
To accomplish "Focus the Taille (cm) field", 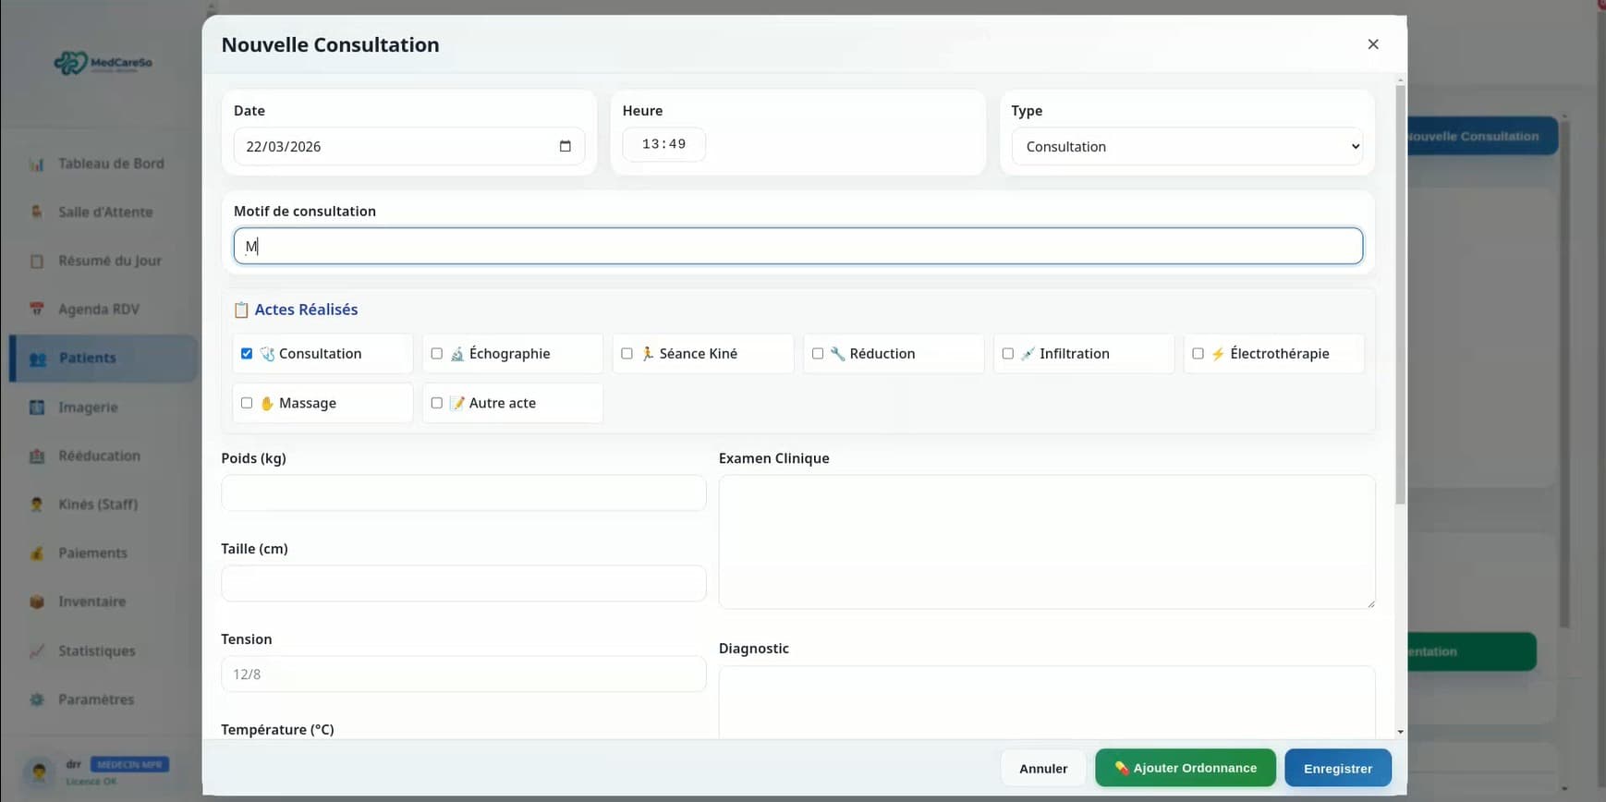I will click(x=464, y=583).
